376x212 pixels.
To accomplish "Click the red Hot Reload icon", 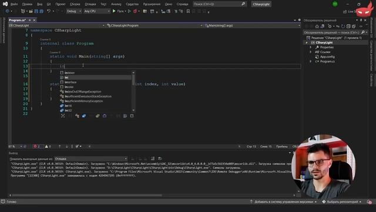I will point(135,11).
